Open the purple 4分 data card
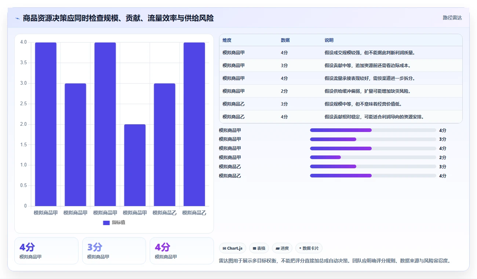This screenshot has width=477, height=279. (182, 251)
